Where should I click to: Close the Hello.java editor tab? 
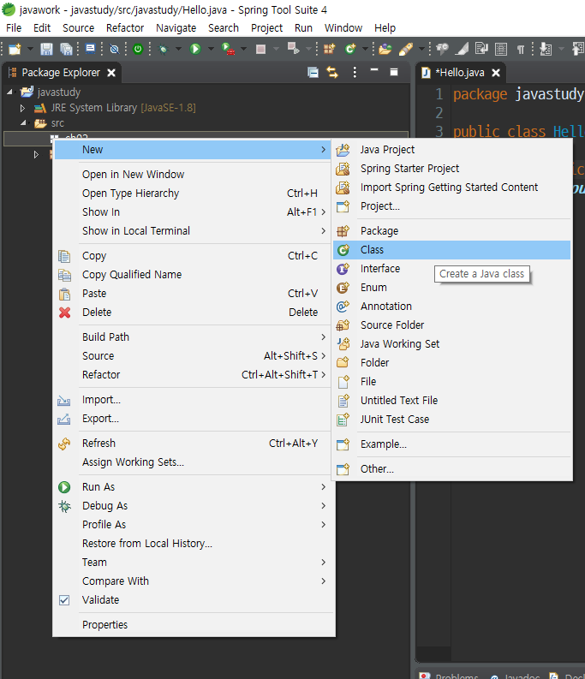pos(496,73)
